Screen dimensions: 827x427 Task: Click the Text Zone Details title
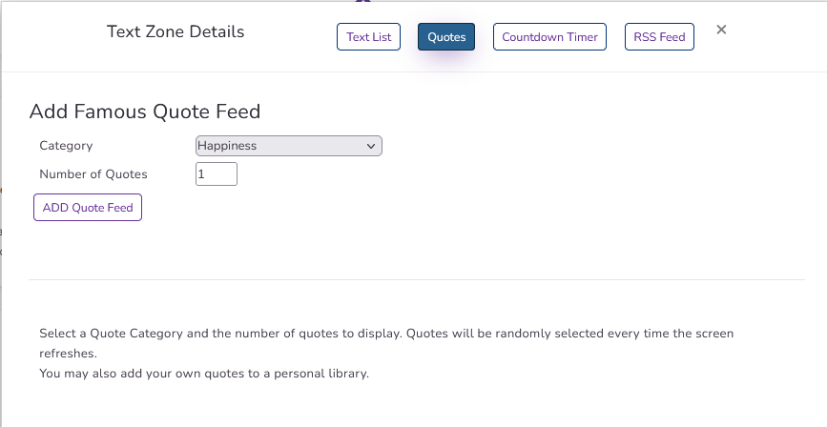pos(176,32)
